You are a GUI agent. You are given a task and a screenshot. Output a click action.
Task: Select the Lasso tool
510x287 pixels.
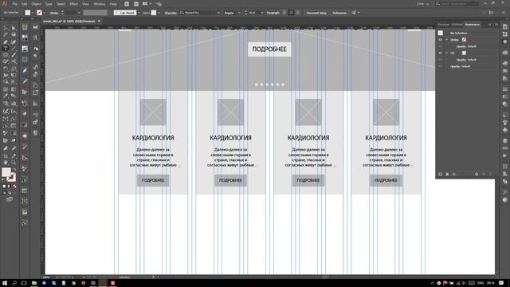14,35
